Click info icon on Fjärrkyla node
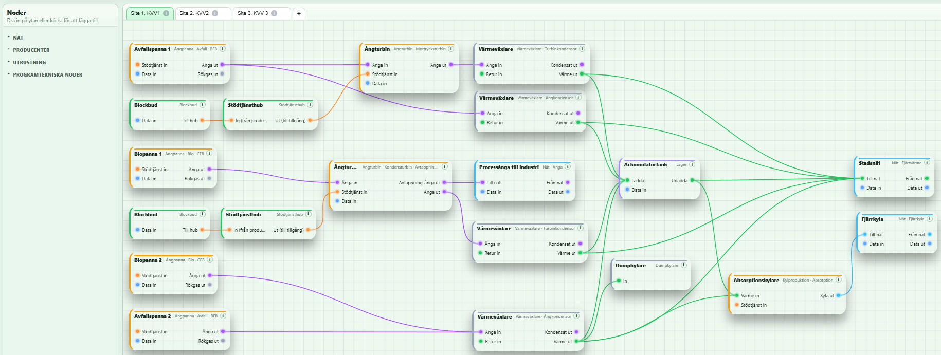This screenshot has width=941, height=355. point(930,219)
